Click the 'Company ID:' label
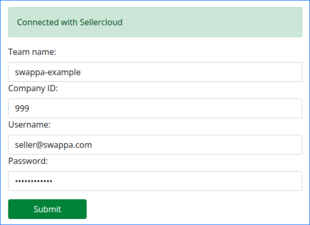The width and height of the screenshot is (310, 225). (x=33, y=88)
